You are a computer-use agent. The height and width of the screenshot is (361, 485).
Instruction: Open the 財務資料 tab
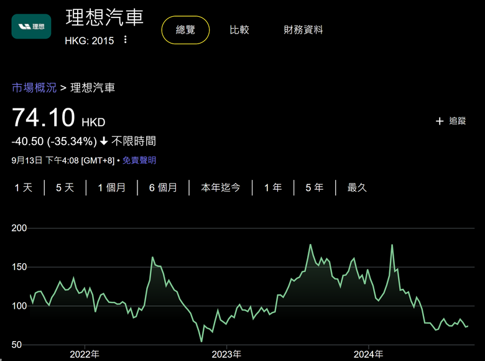[x=303, y=30]
